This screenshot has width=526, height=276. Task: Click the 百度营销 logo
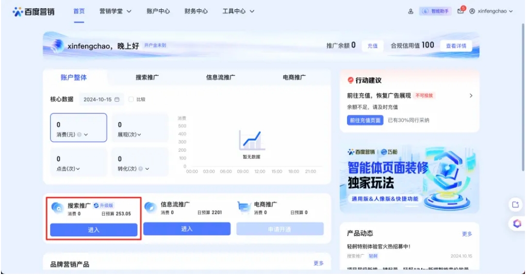click(33, 11)
